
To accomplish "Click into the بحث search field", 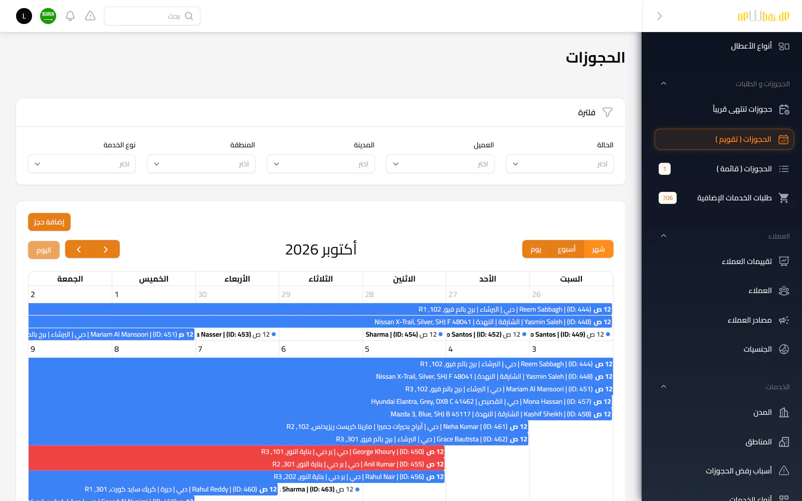I will click(x=152, y=16).
